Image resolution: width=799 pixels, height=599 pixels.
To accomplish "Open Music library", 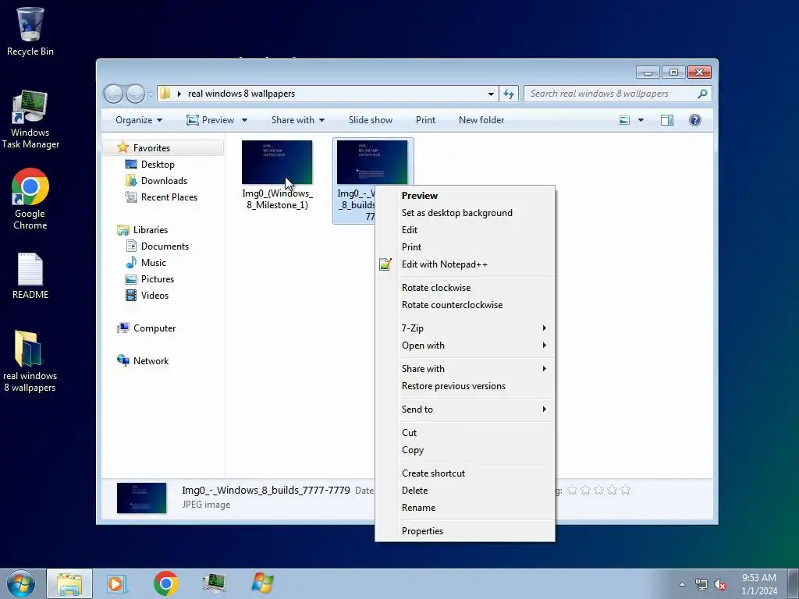I will (x=154, y=263).
